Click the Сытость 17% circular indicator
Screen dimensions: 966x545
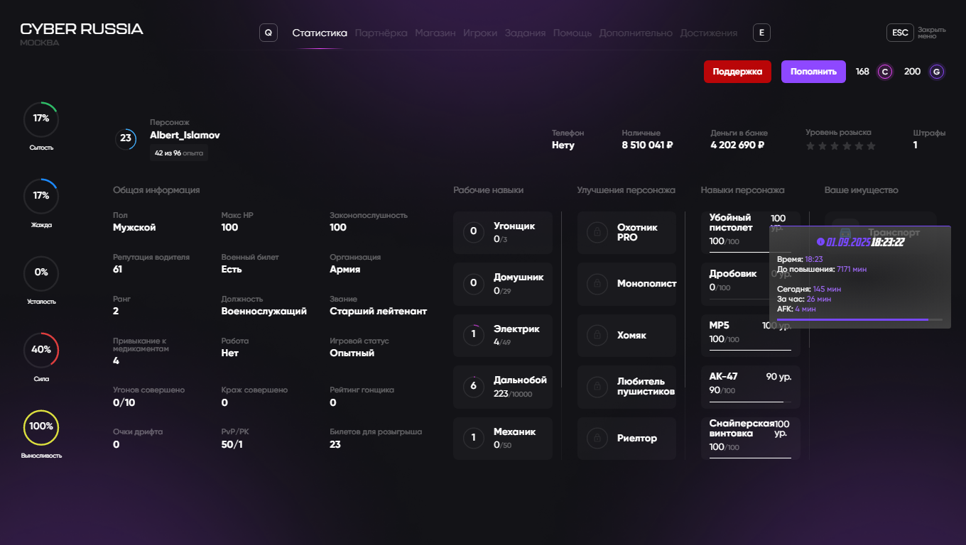(x=41, y=119)
